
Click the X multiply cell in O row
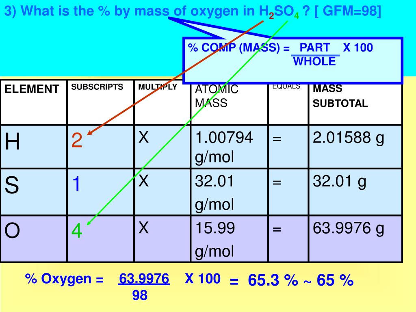162,239
